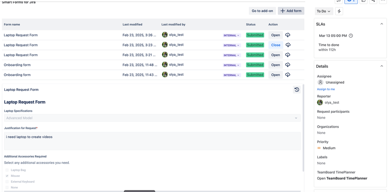
Task: Check the External Keyboard accessory box
Action: (7, 182)
